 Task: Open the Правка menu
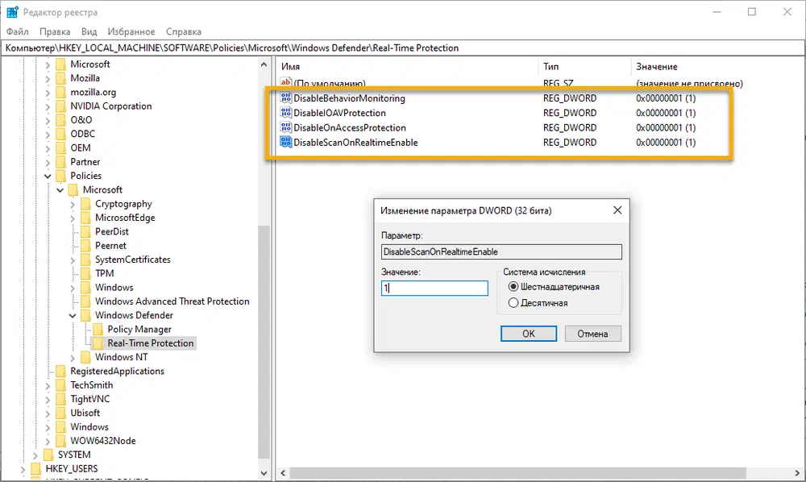click(x=54, y=31)
